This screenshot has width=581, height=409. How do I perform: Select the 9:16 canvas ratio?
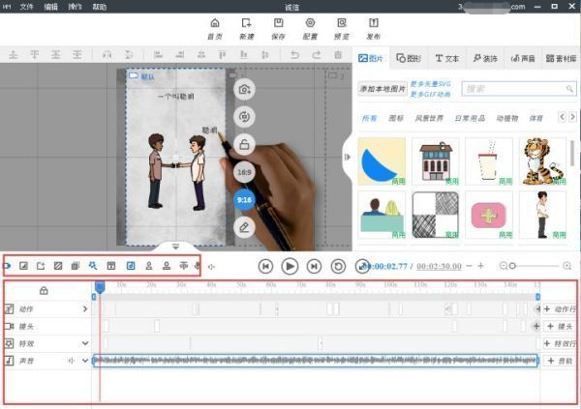(244, 200)
